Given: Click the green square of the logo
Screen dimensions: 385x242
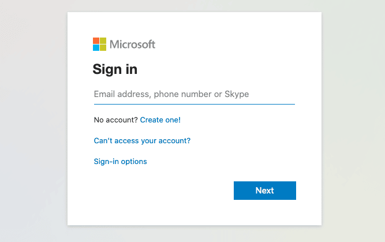Looking at the screenshot, I should (103, 41).
